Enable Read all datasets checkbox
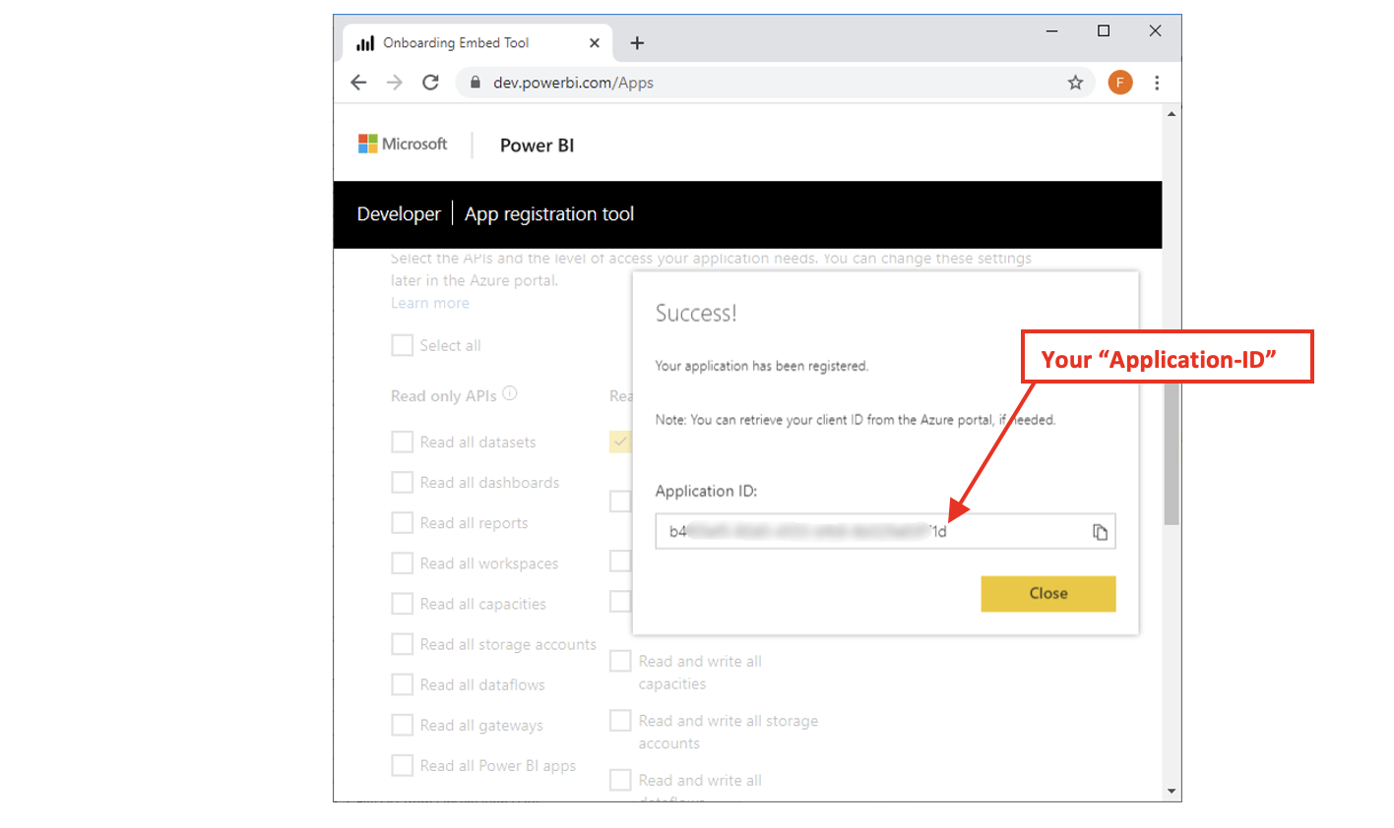The width and height of the screenshot is (1394, 828). 402,442
